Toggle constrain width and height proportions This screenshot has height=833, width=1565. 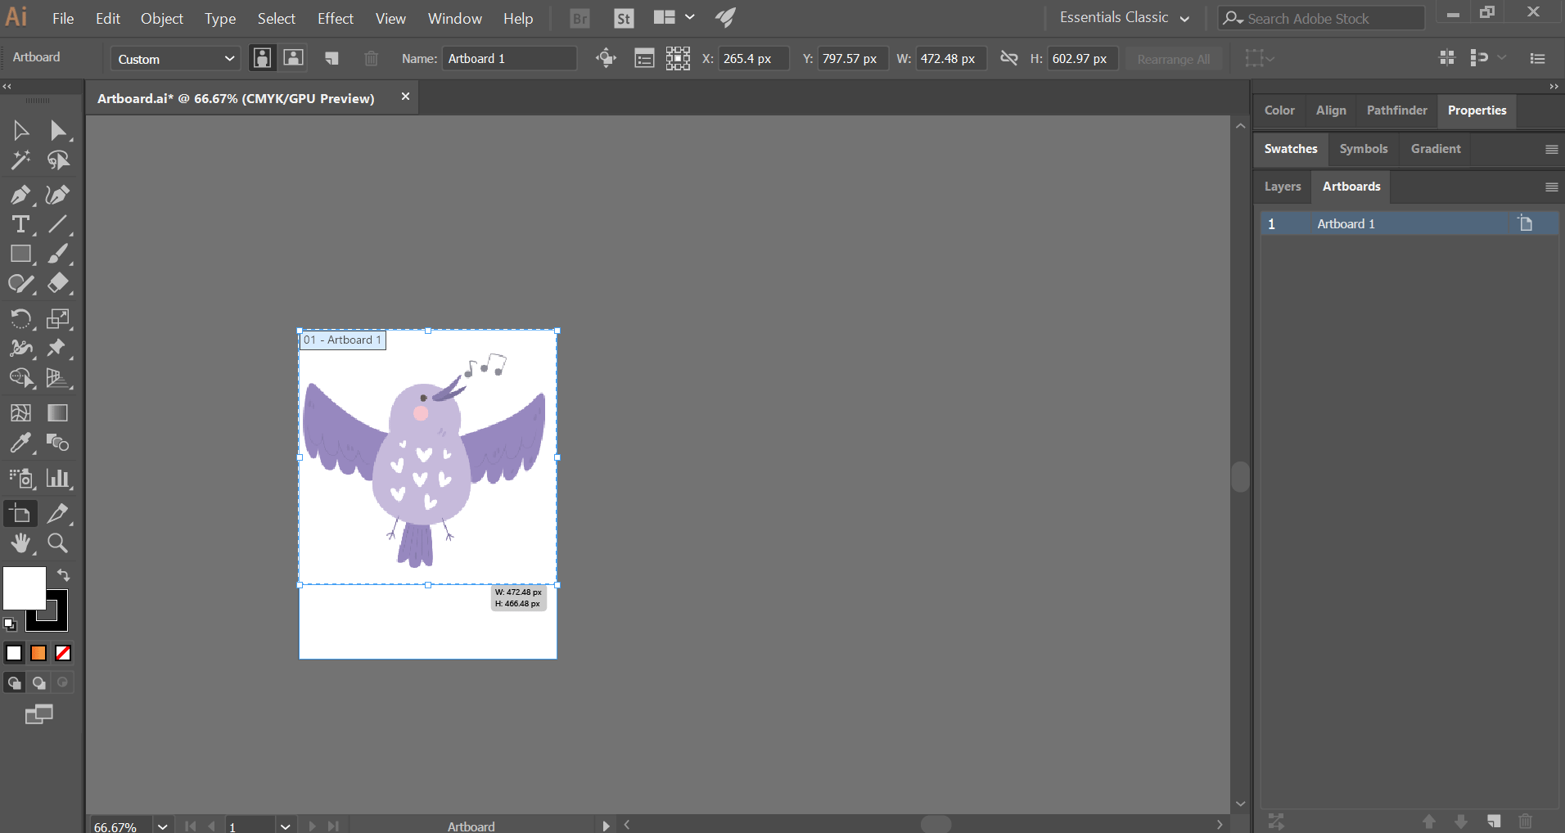(x=1008, y=59)
